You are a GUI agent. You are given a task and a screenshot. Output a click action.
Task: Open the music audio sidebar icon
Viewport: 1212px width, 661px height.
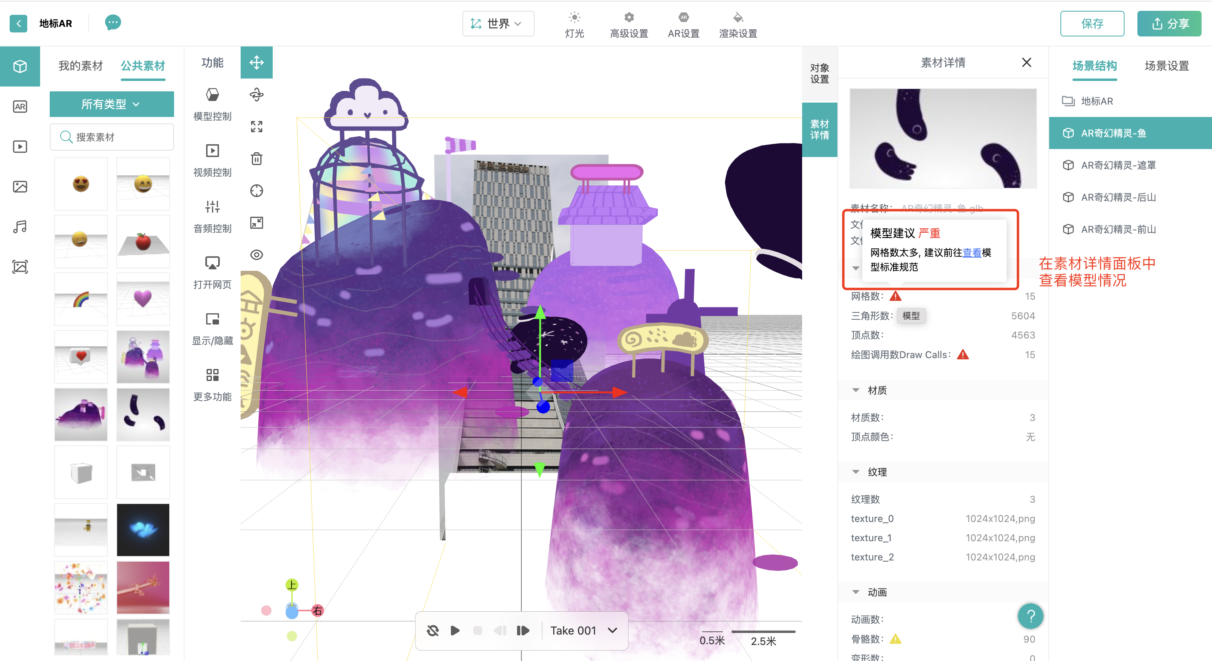pyautogui.click(x=20, y=227)
